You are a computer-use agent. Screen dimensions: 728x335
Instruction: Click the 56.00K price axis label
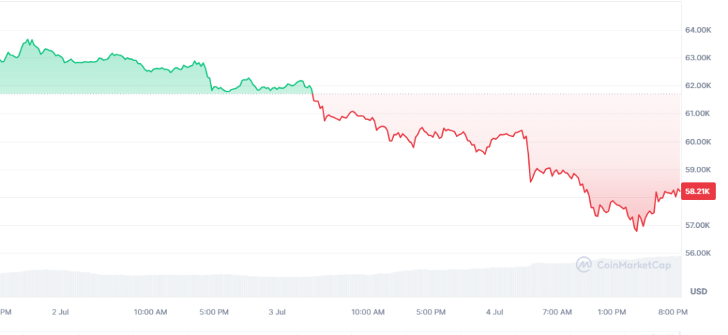[x=698, y=253]
